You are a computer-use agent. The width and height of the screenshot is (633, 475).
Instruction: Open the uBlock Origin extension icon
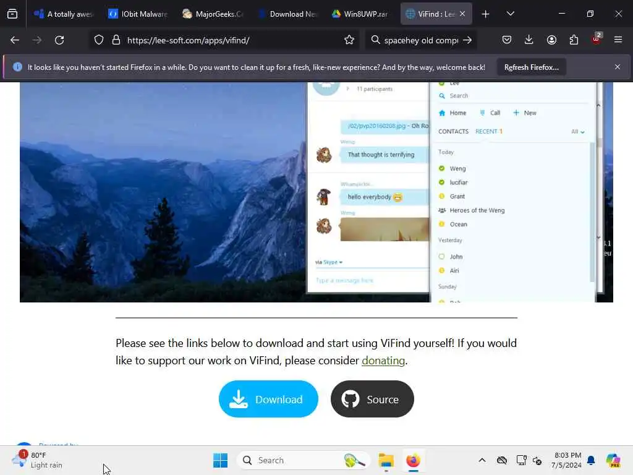(x=597, y=38)
